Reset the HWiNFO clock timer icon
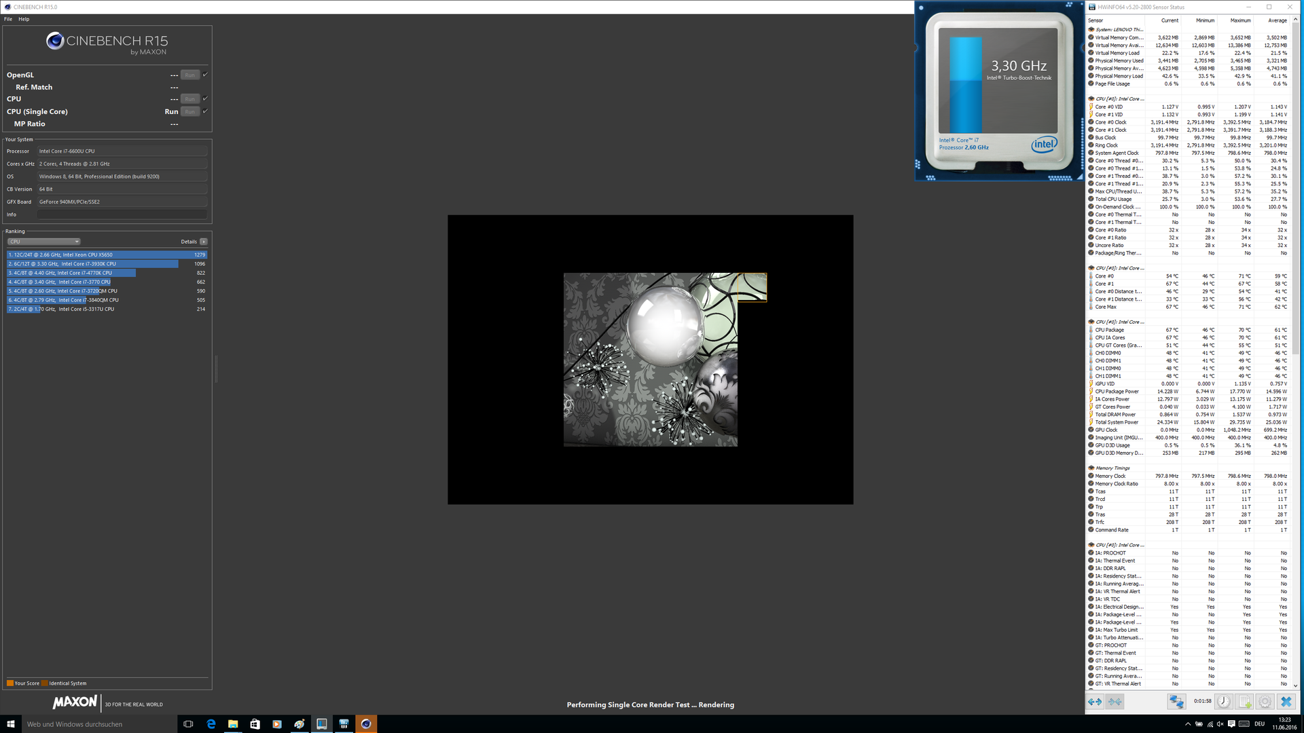The width and height of the screenshot is (1304, 733). click(1223, 702)
